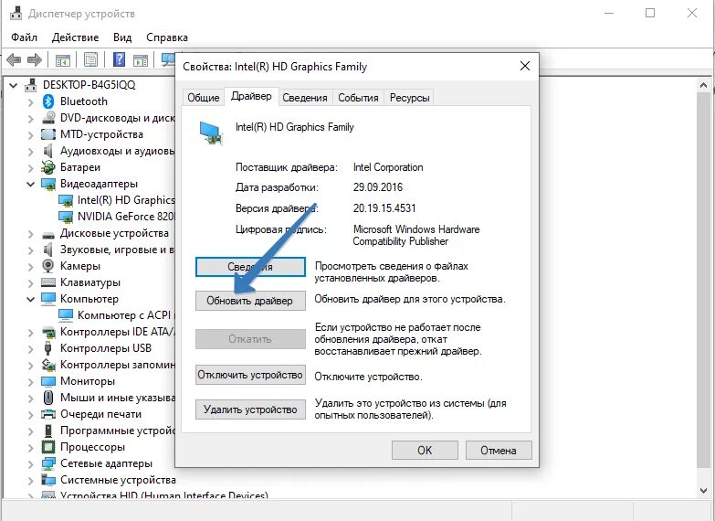Switch to the Общие tab
This screenshot has width=715, height=521.
click(x=204, y=98)
